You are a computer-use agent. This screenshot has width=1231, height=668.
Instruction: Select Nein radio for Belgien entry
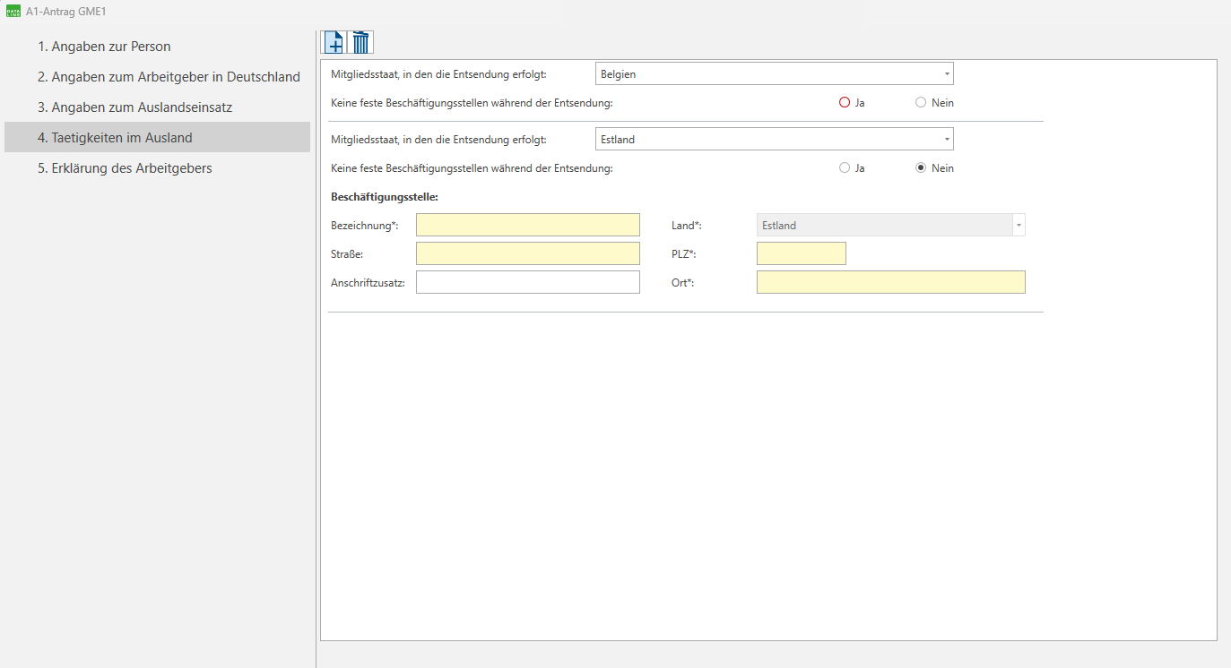click(x=920, y=103)
